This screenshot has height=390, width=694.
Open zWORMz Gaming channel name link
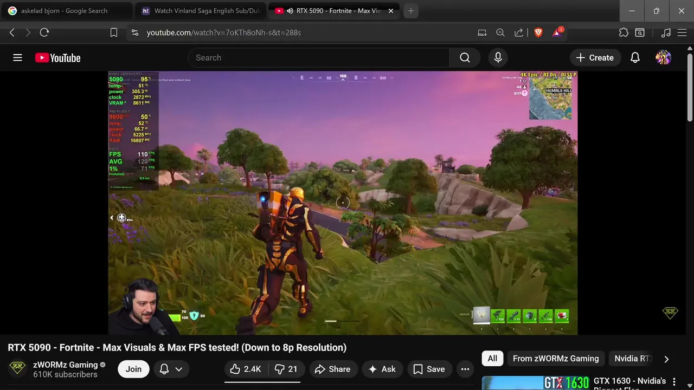(65, 365)
